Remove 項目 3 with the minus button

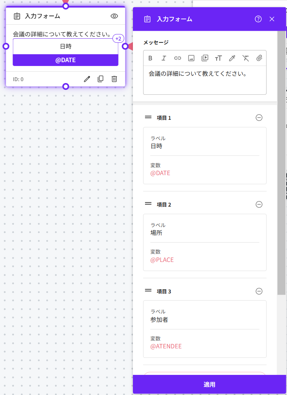[x=259, y=291]
